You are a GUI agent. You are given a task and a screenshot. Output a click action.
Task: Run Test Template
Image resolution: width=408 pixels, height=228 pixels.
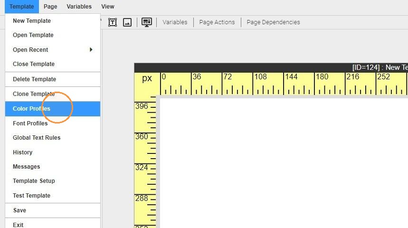53,196
